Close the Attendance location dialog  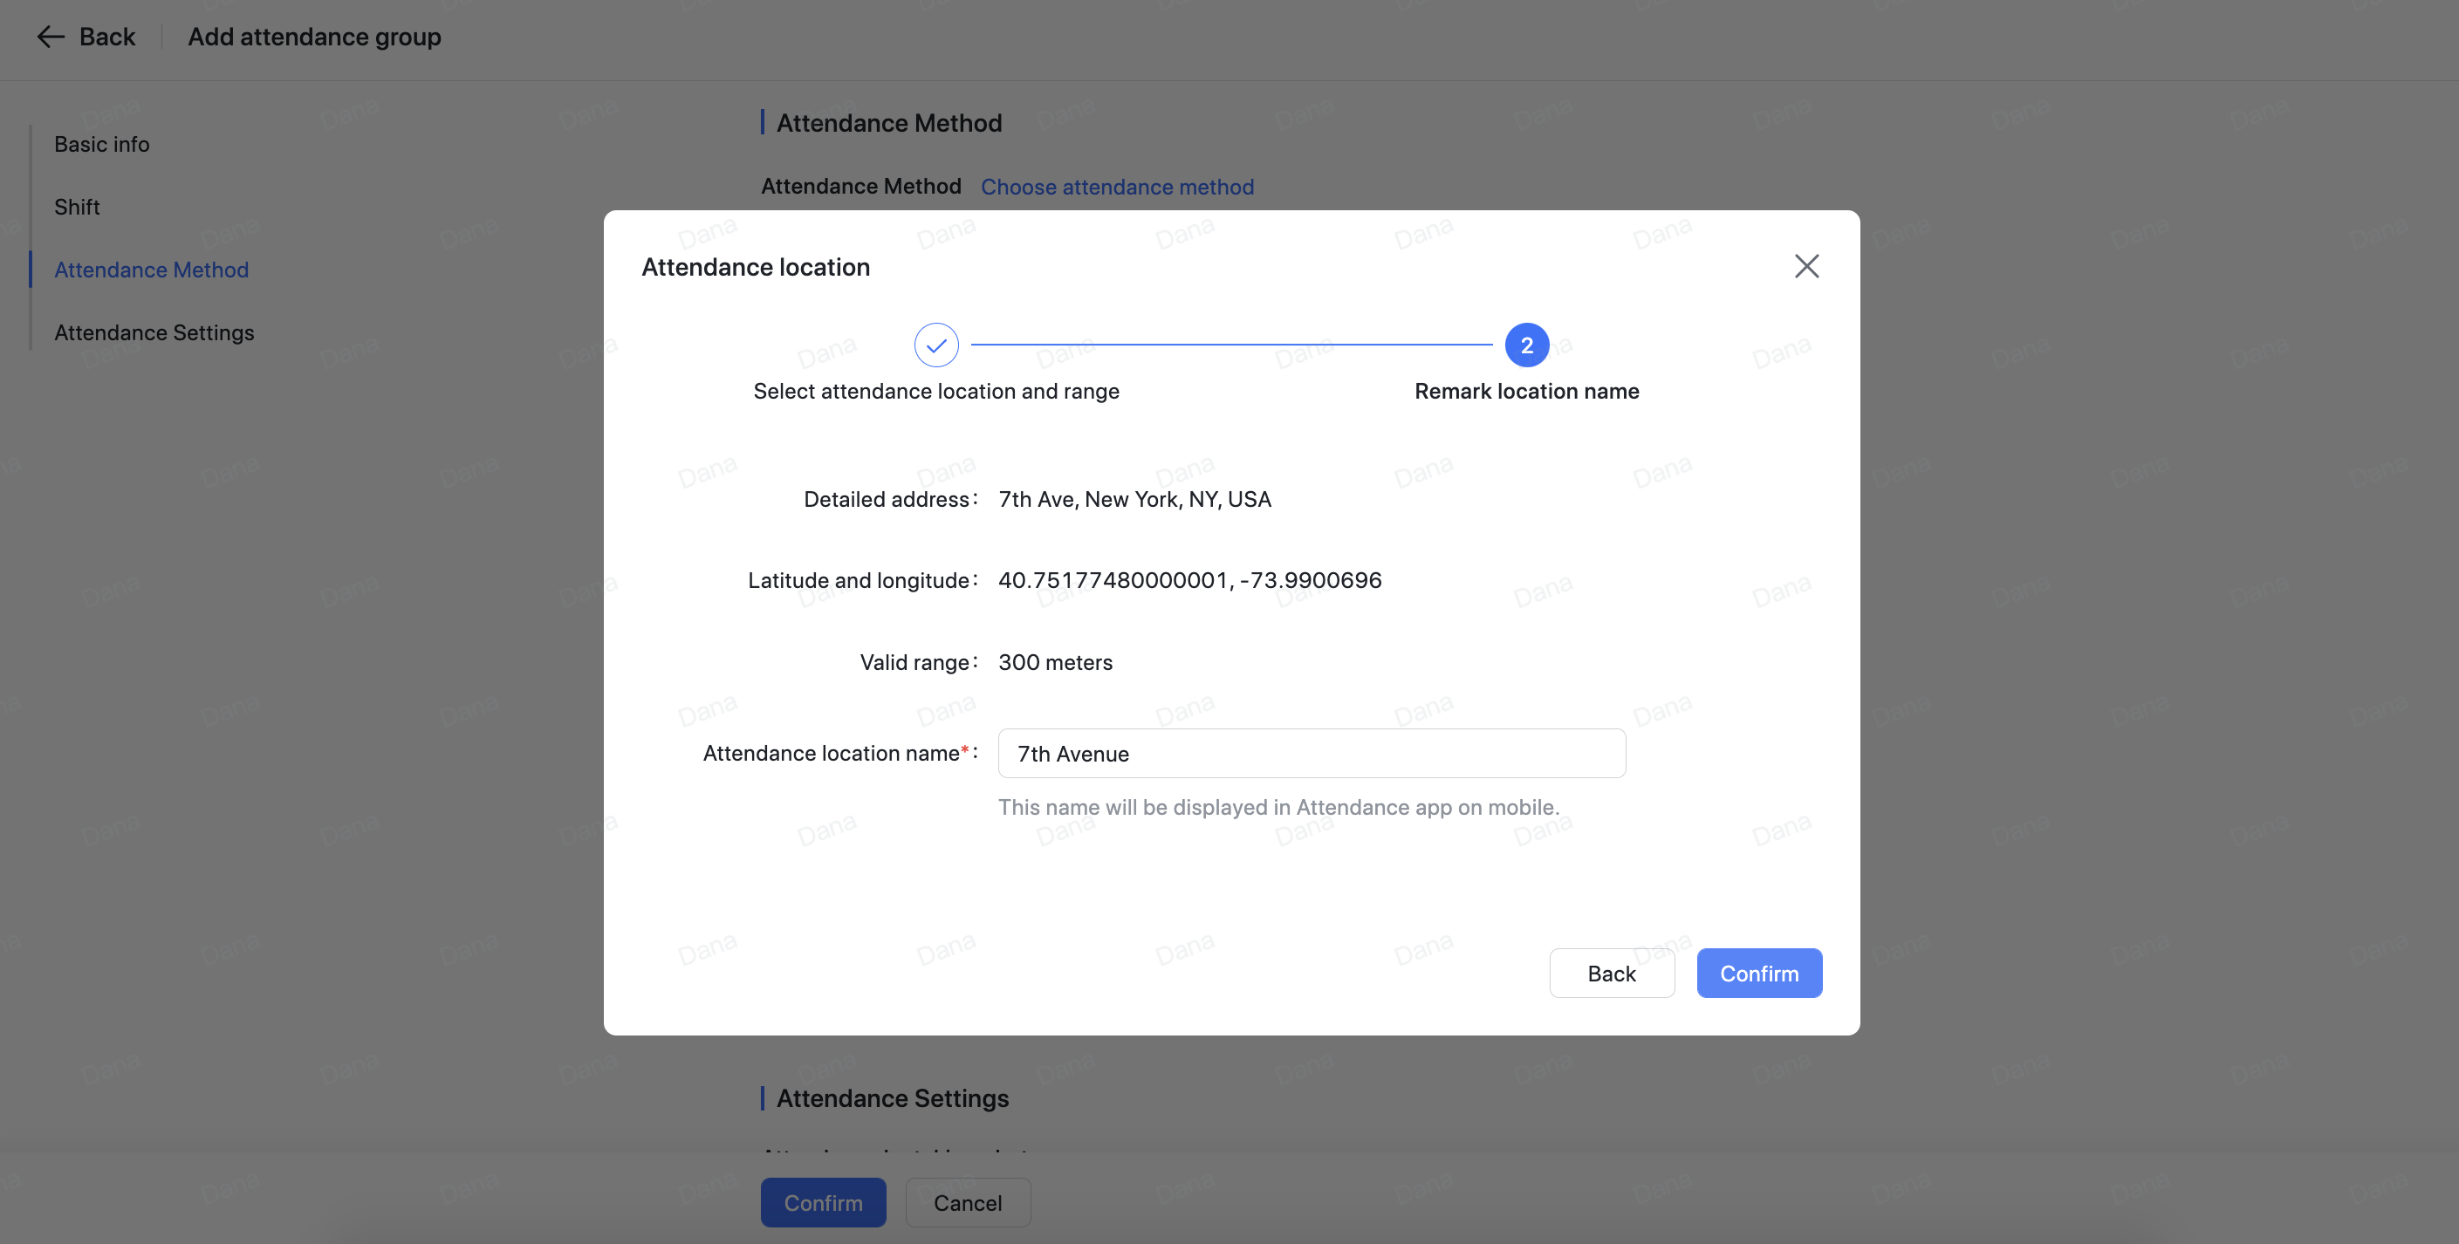[x=1805, y=266]
